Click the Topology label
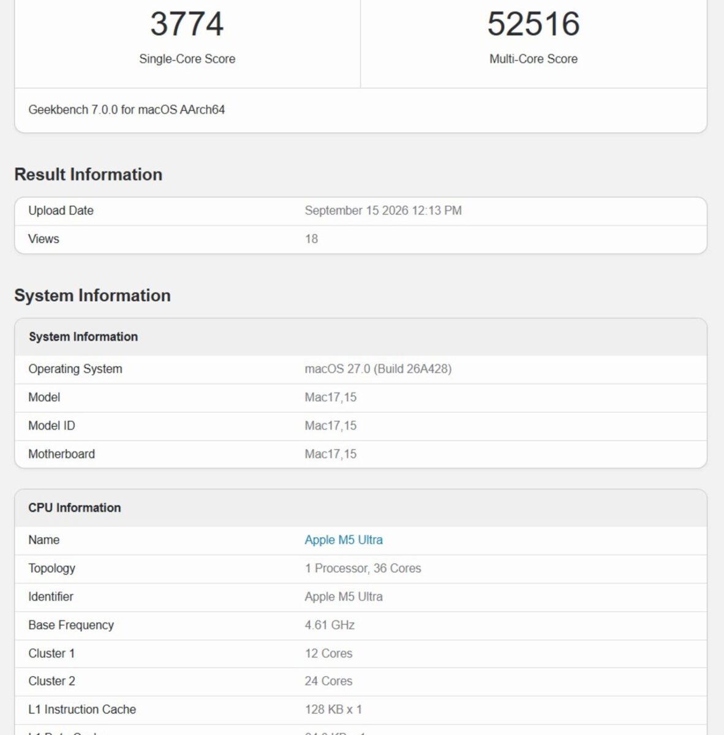 [x=51, y=568]
